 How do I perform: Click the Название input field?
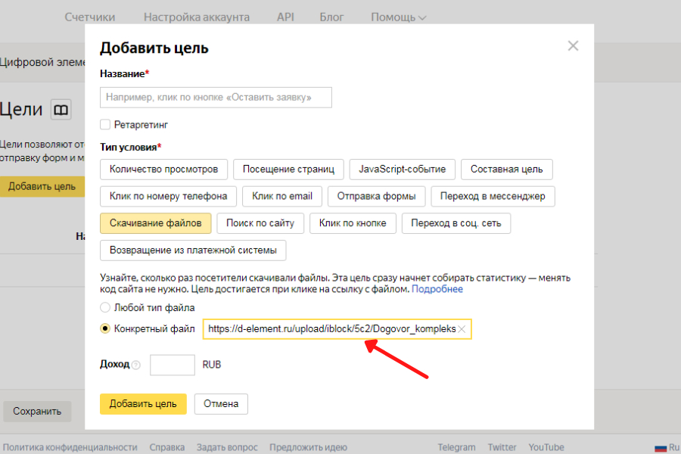tap(216, 98)
